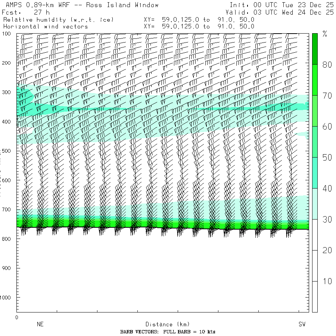The image size is (336, 336).
Task: Click the SW endpoint label on x-axis
Action: coord(302,324)
